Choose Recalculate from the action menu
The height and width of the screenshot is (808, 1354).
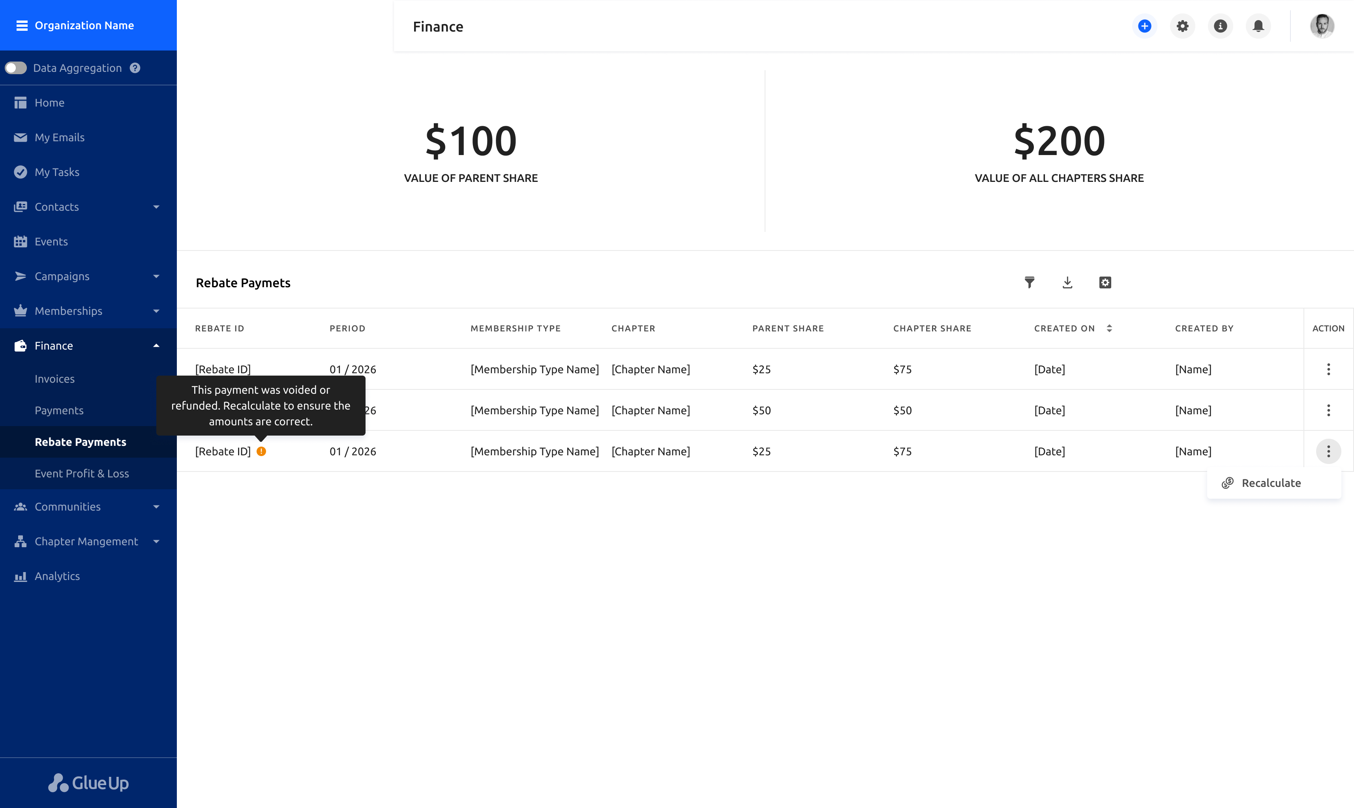point(1274,483)
